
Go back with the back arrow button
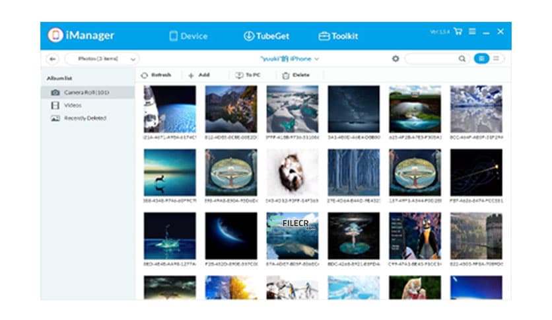pos(52,59)
